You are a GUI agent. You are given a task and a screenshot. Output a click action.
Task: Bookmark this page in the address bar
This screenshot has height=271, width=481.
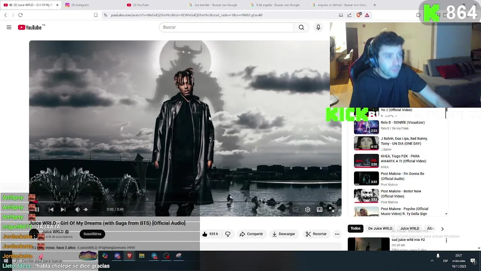point(95,15)
